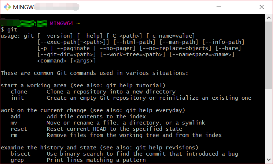Click the MINGW title bar text
This screenshot has width=273, height=164.
point(23,7)
